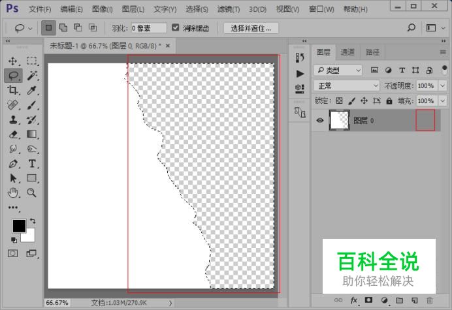Open the Layers panel options menu
The width and height of the screenshot is (452, 310).
[x=443, y=52]
